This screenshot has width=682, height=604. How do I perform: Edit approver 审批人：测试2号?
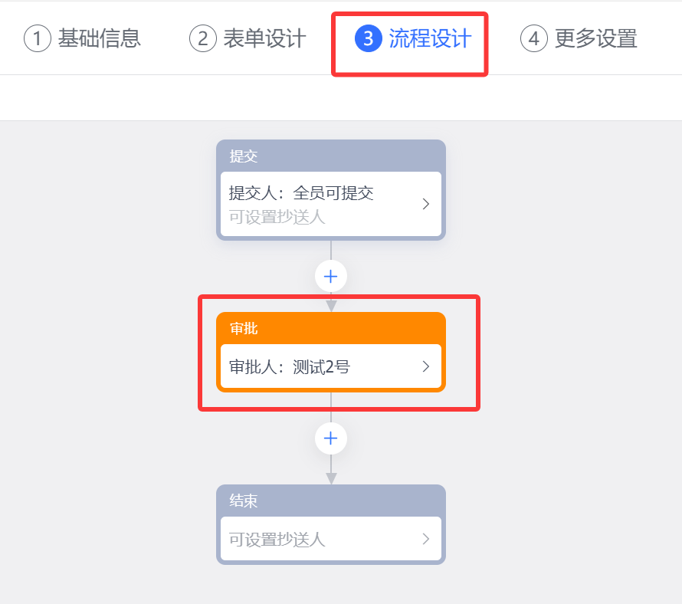(290, 367)
